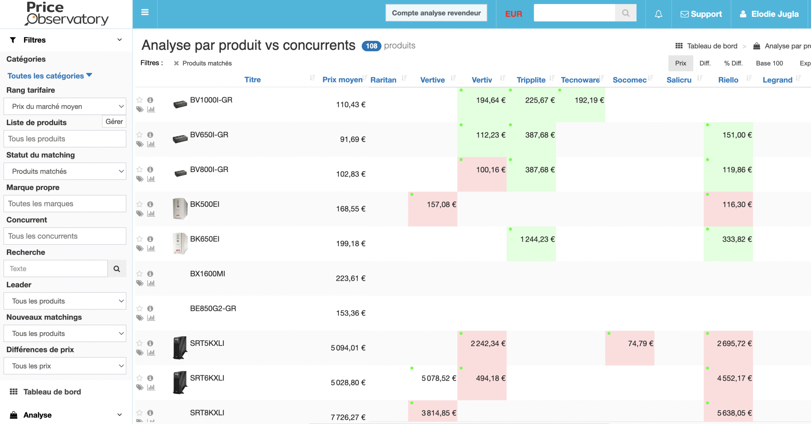Star the BX1600MI product
Viewport: 811px width, 424px height.
pos(139,274)
